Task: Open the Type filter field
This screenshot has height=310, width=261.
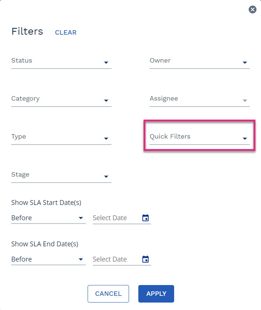Action: coord(61,137)
